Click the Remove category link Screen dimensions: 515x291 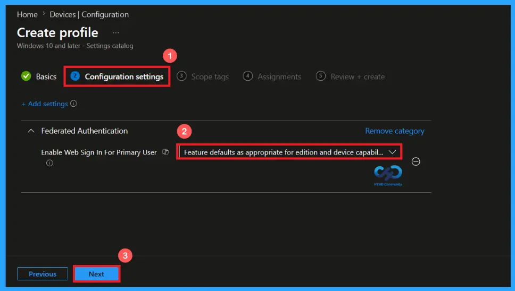(x=394, y=131)
